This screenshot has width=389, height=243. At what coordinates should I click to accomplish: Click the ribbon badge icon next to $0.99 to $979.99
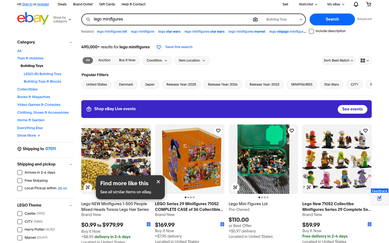pos(149,224)
